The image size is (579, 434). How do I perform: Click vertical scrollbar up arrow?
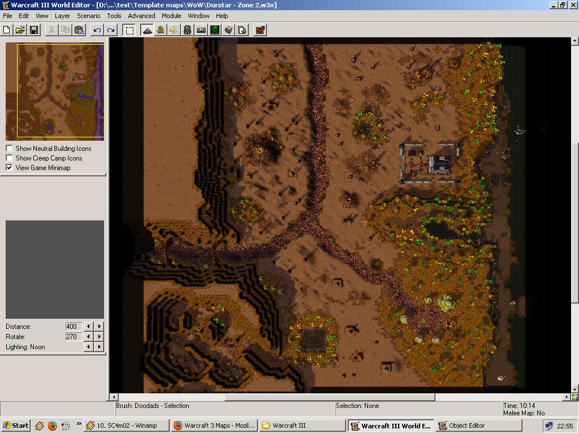click(574, 41)
